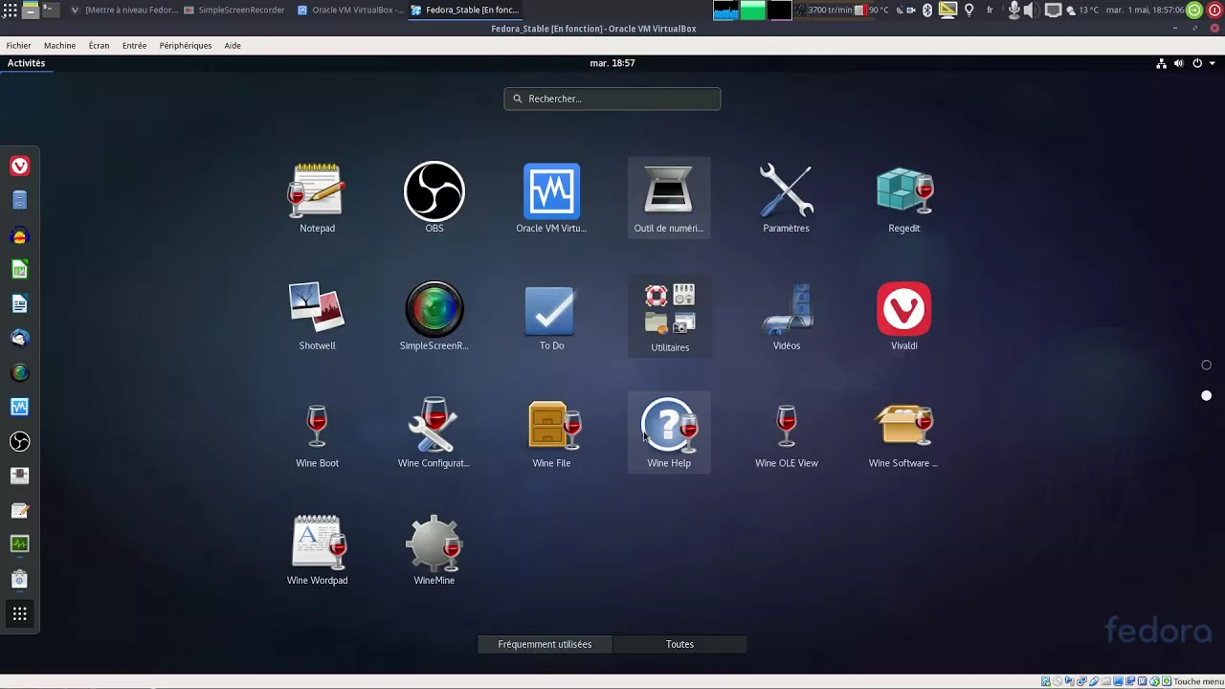Click the GNOME power indicator

point(1197,63)
